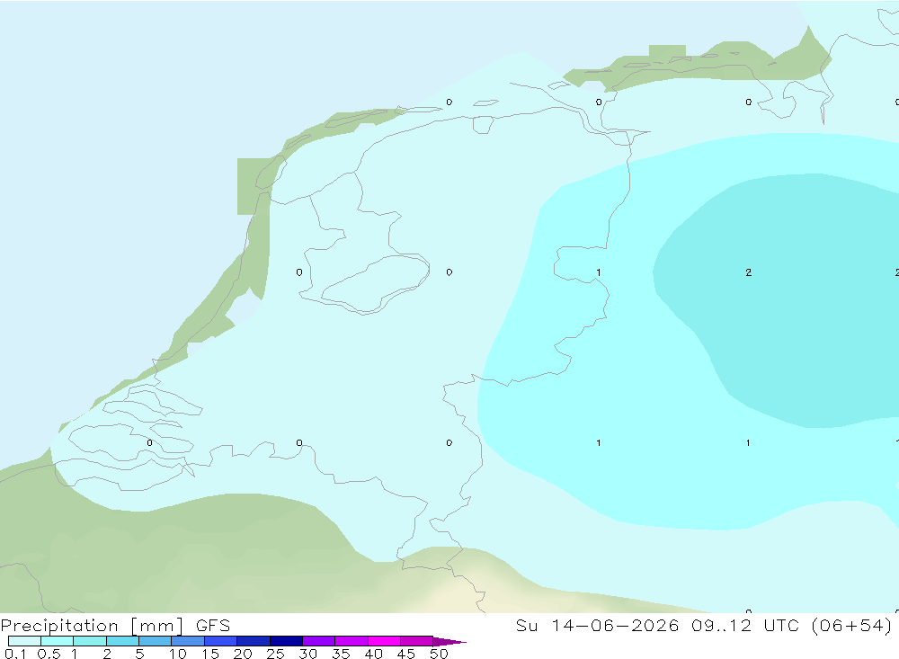Viewport: 899px width, 659px height.
Task: Click the 0.1–0.5 mm legend color swatch
Action: pyautogui.click(x=24, y=641)
